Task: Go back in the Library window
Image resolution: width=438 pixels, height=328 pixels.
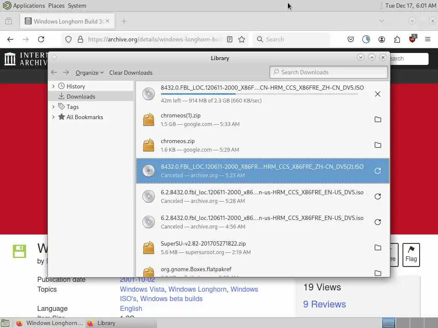Action: 54,73
